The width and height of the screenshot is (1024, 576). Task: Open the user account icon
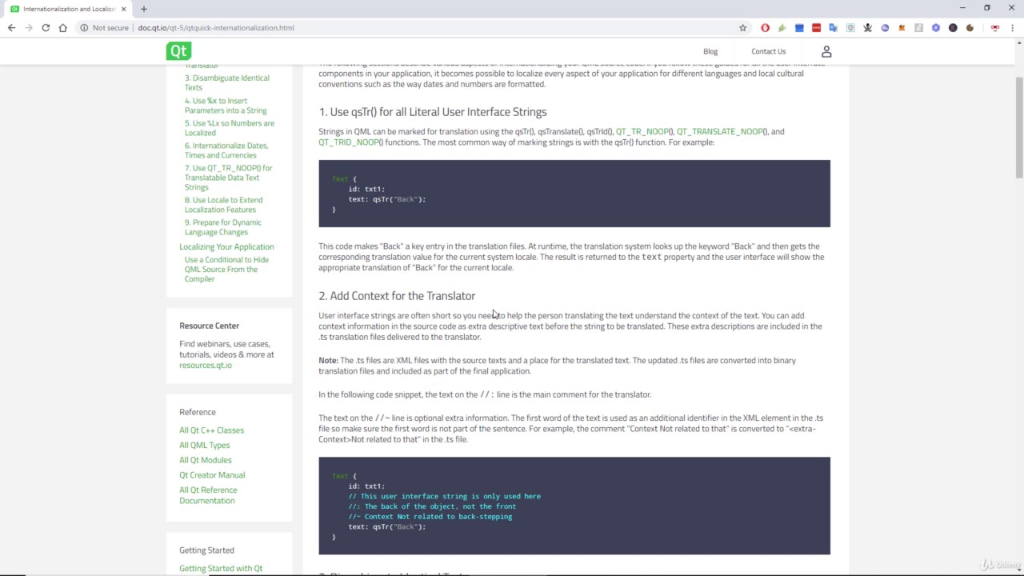826,51
